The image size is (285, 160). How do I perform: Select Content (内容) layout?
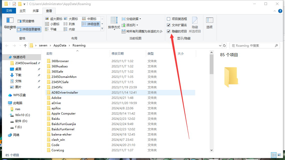69,29
